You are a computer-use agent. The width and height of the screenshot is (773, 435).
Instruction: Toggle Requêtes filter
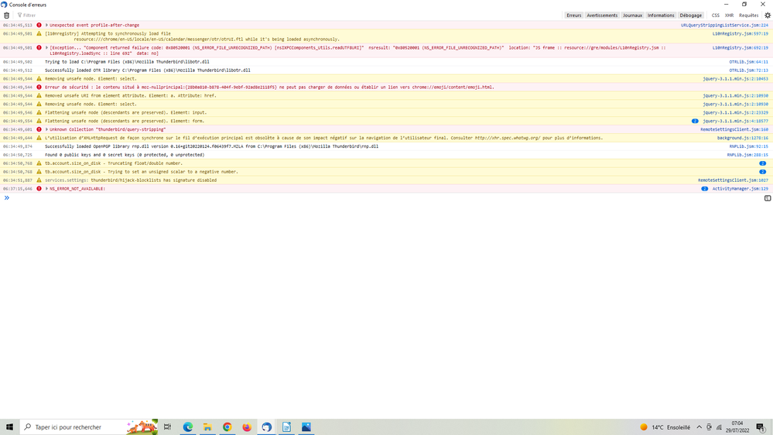pyautogui.click(x=748, y=15)
